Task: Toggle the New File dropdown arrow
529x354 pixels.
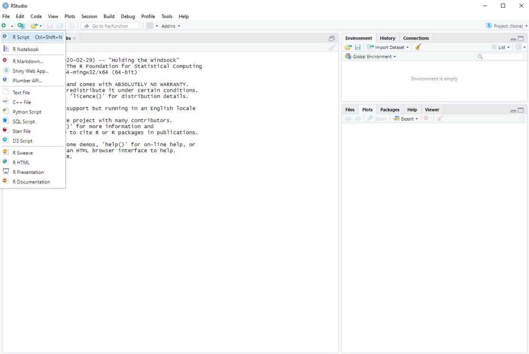Action: click(12, 26)
